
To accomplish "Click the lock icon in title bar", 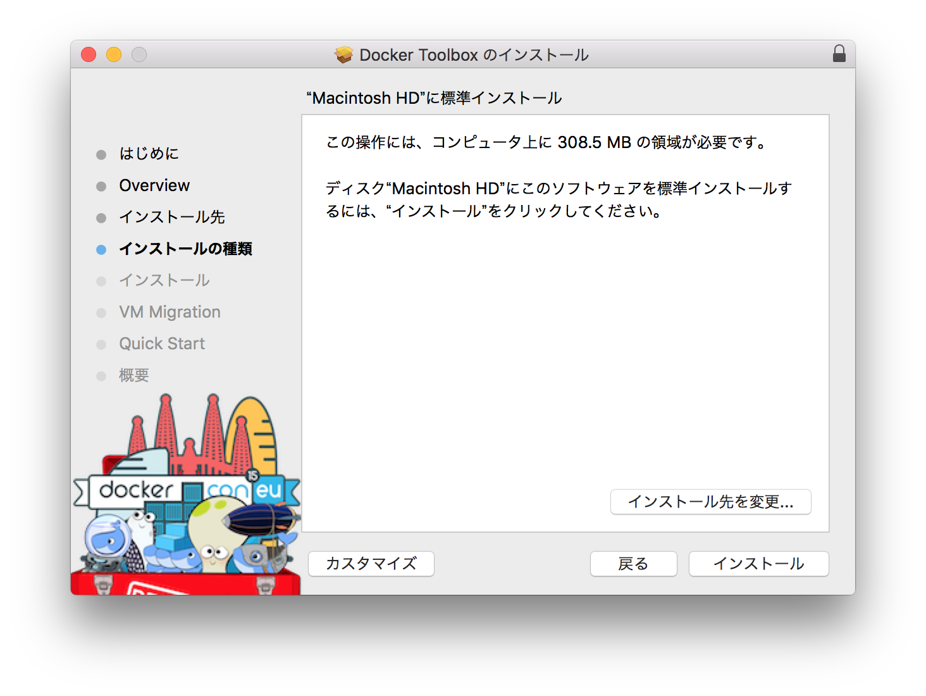I will click(839, 54).
